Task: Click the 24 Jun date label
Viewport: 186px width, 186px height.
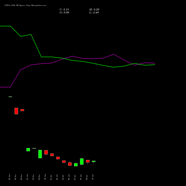Action: [x=27, y=177]
